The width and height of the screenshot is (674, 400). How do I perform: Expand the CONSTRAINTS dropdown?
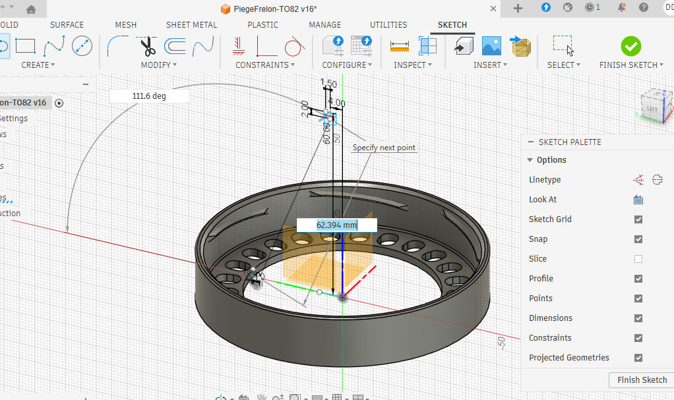pos(265,65)
